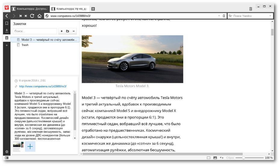Toggle image loading in status bar
This screenshot has height=166, width=280.
[215, 158]
